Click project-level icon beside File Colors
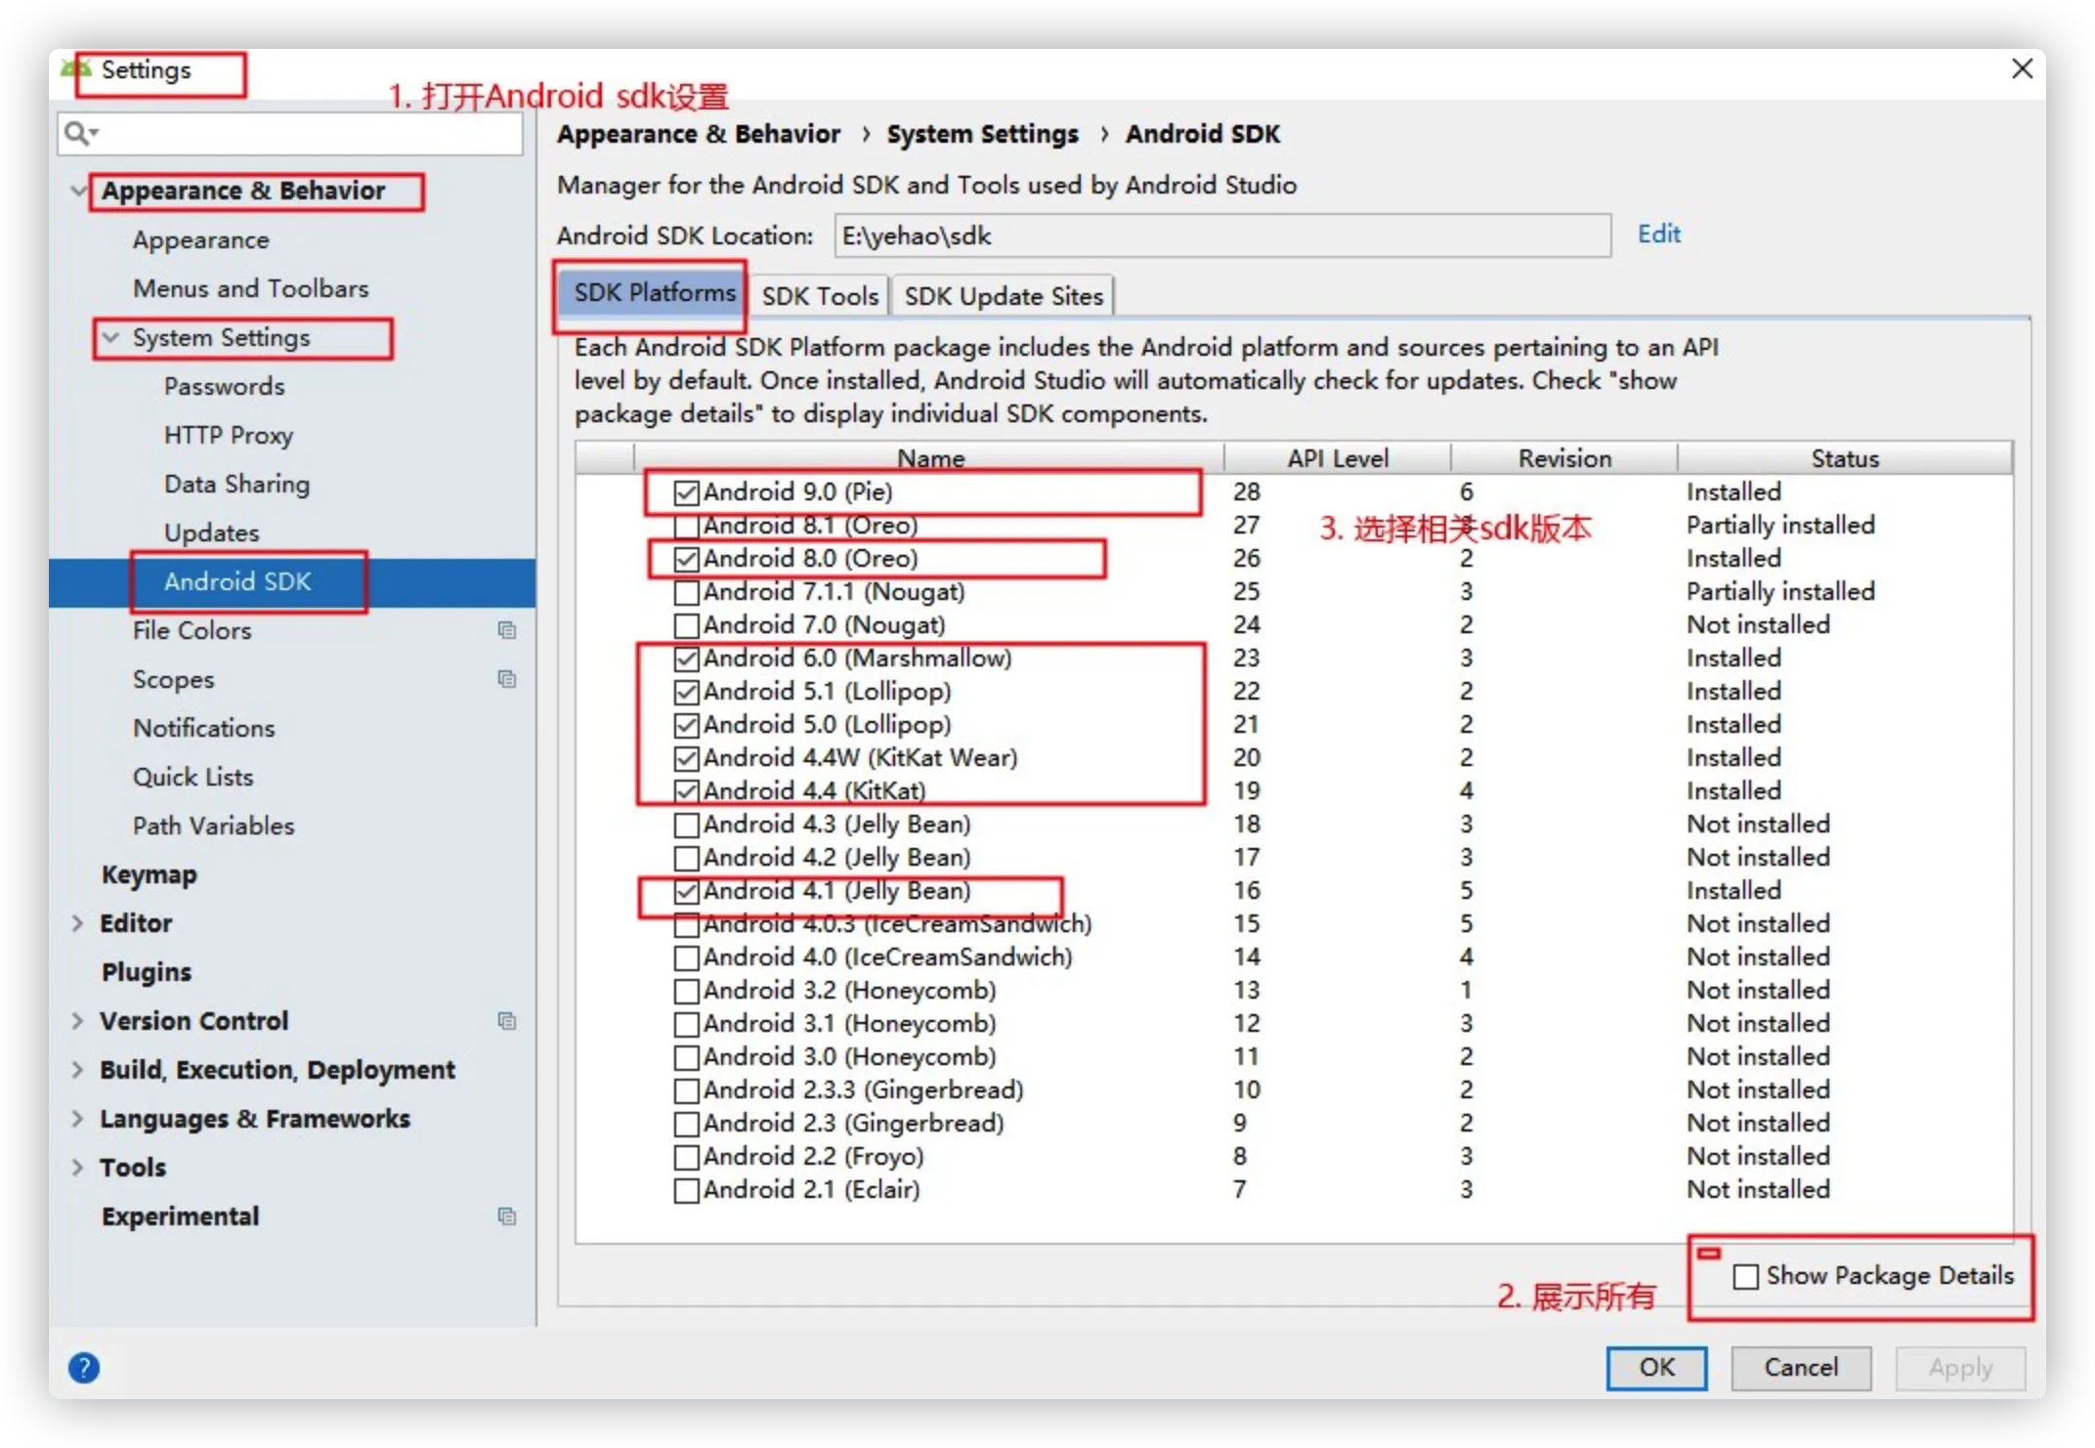Screen dimensions: 2095x1448 [506, 630]
